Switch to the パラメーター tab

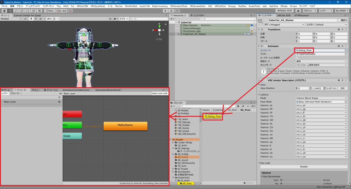(x=15, y=94)
